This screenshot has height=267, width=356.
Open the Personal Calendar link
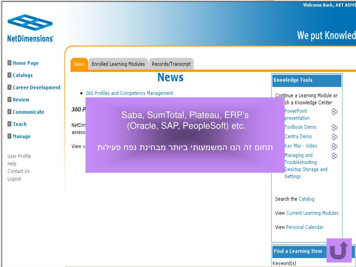pos(305,227)
